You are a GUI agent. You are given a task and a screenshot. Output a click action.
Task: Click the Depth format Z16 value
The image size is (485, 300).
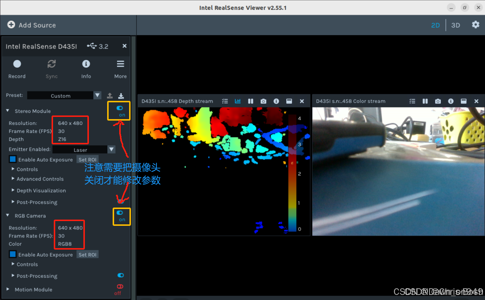62,139
